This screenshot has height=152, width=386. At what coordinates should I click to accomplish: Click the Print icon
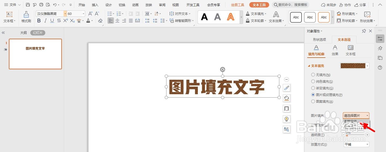pos(41,5)
